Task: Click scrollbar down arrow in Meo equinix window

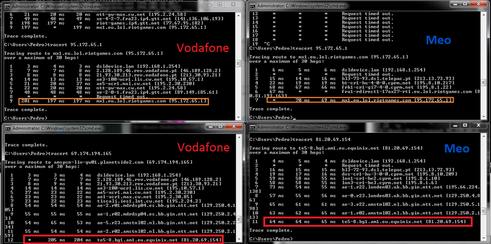Action: coord(484,238)
